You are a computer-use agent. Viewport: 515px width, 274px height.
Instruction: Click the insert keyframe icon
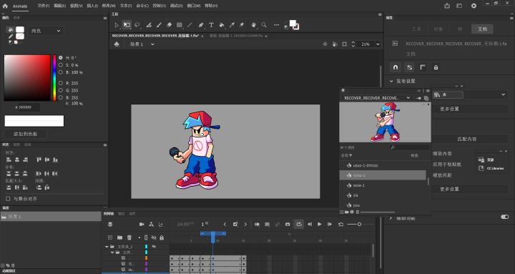pyautogui.click(x=235, y=225)
